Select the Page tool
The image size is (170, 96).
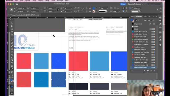pos(12,29)
